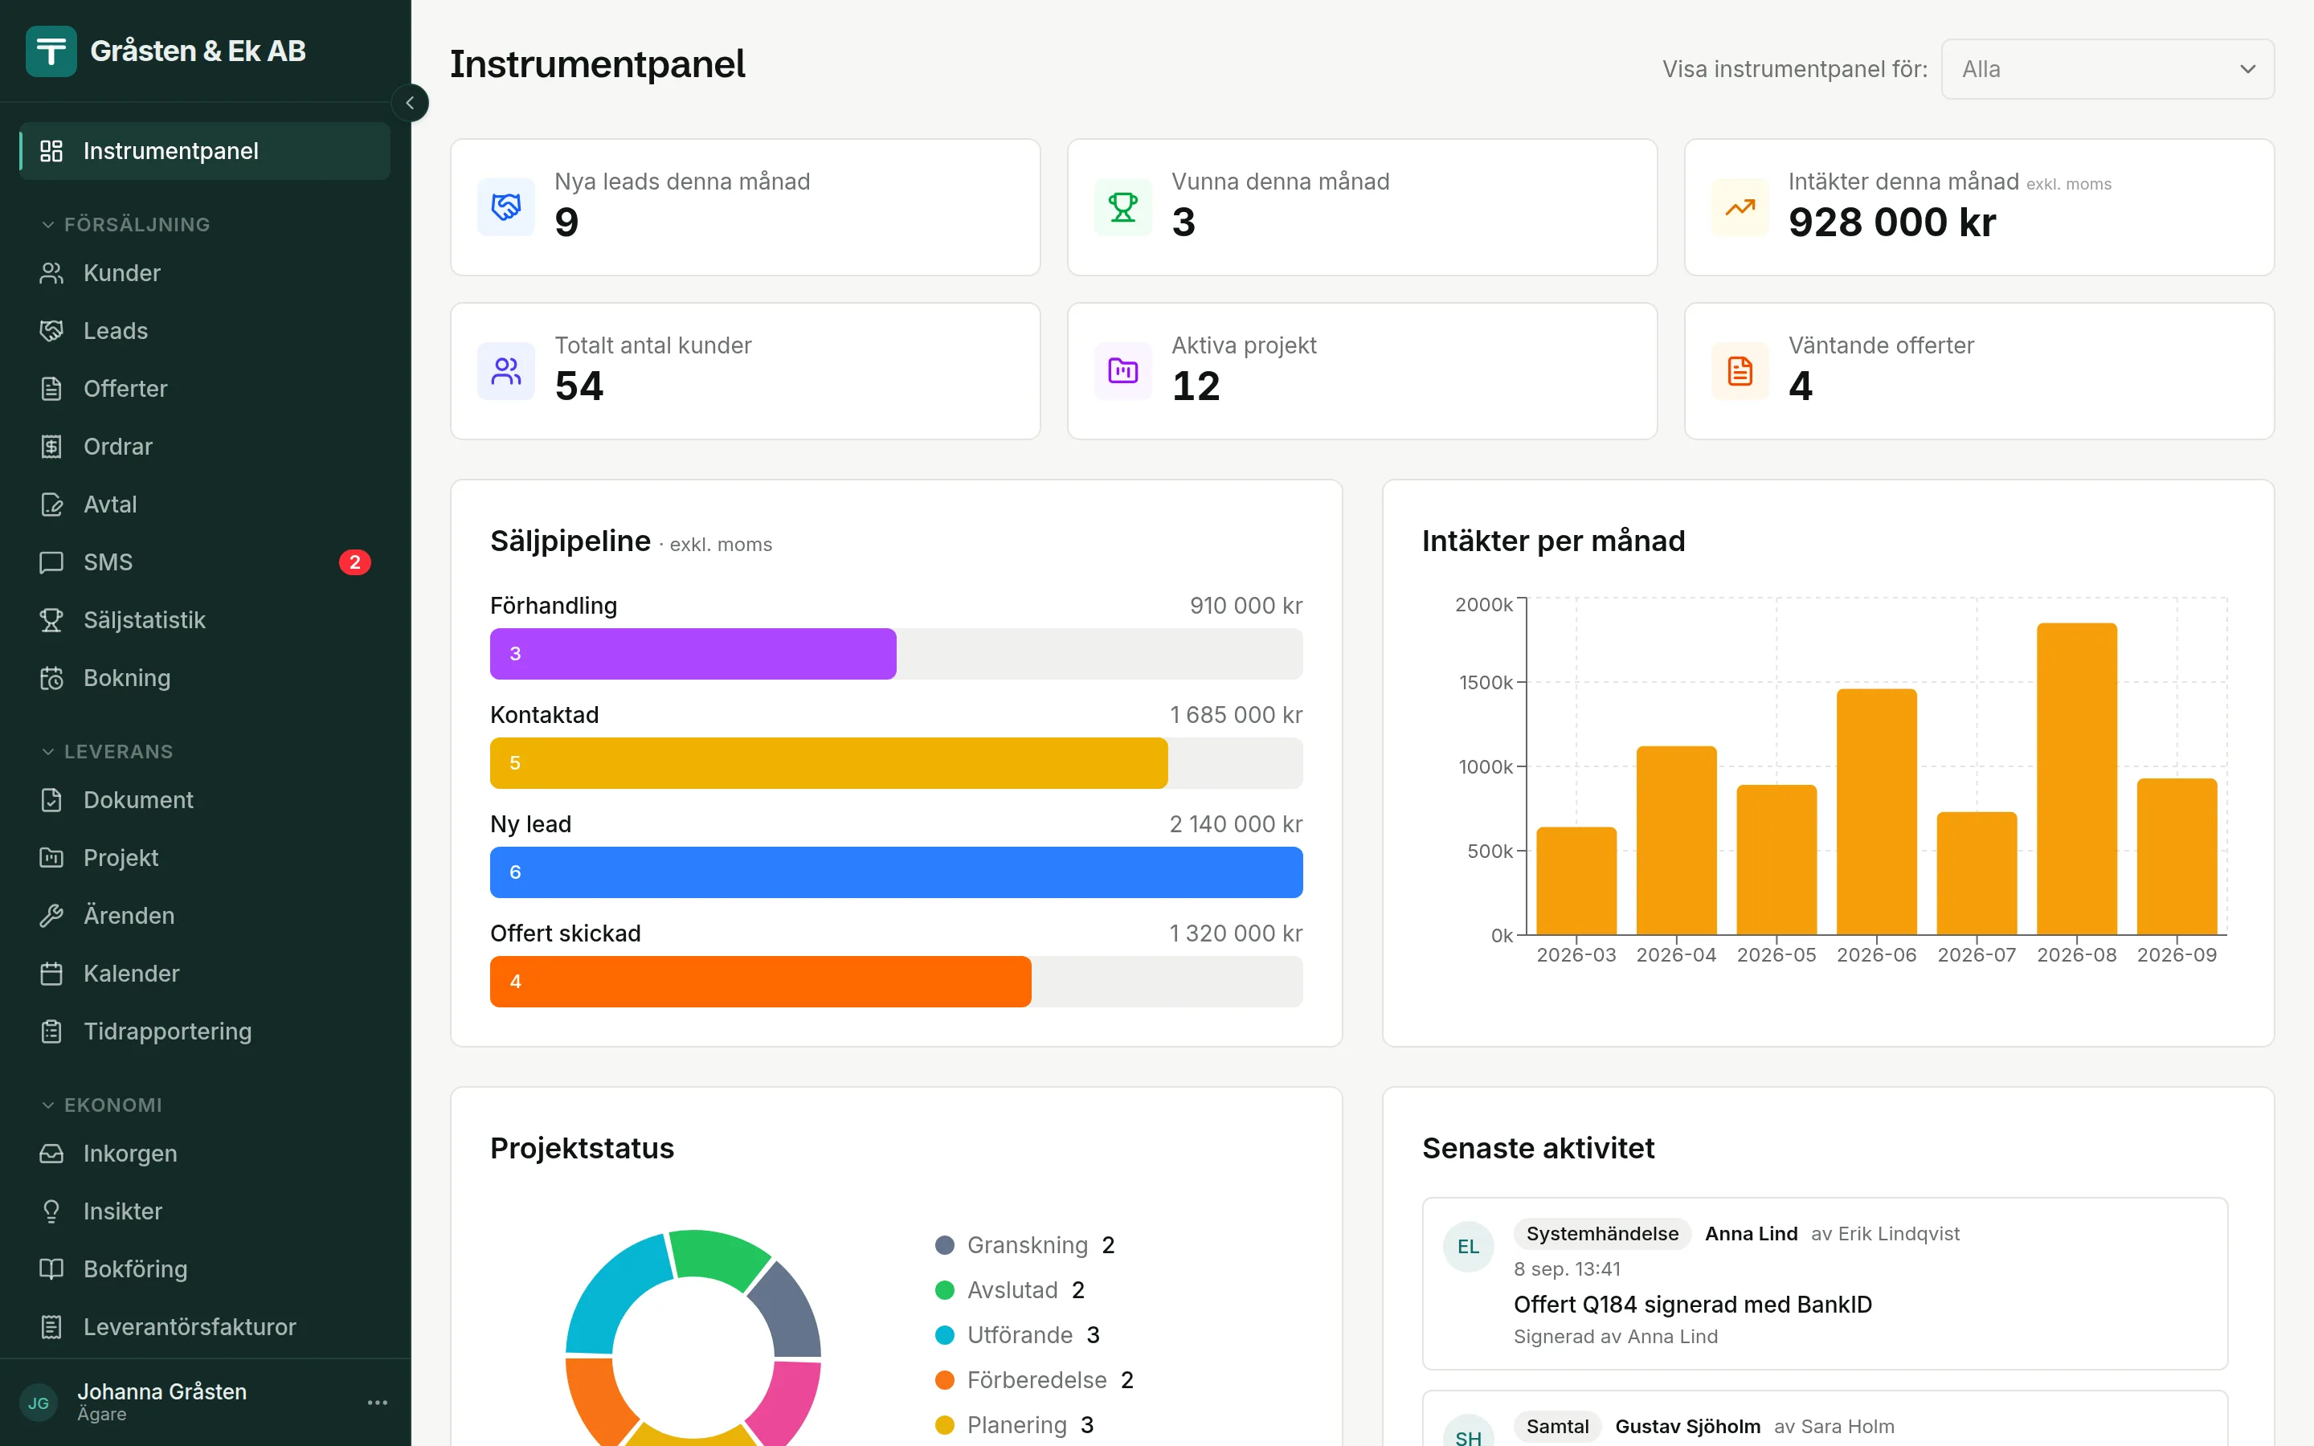This screenshot has width=2314, height=1446.
Task: Click the handshake icon on Nya leads card
Action: tap(506, 206)
